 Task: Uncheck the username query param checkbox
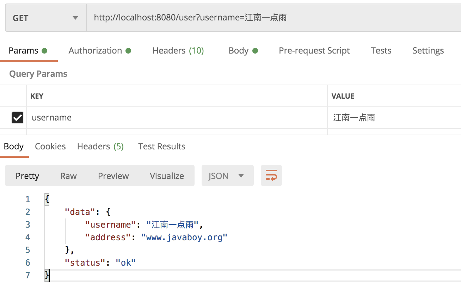pos(18,118)
